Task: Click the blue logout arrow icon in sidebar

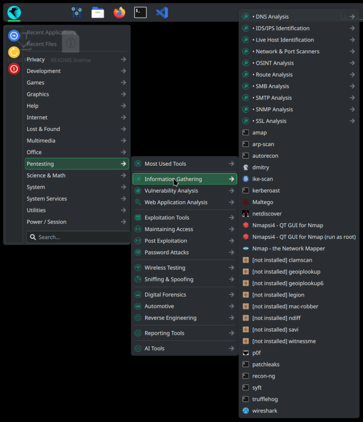Action: tap(14, 35)
